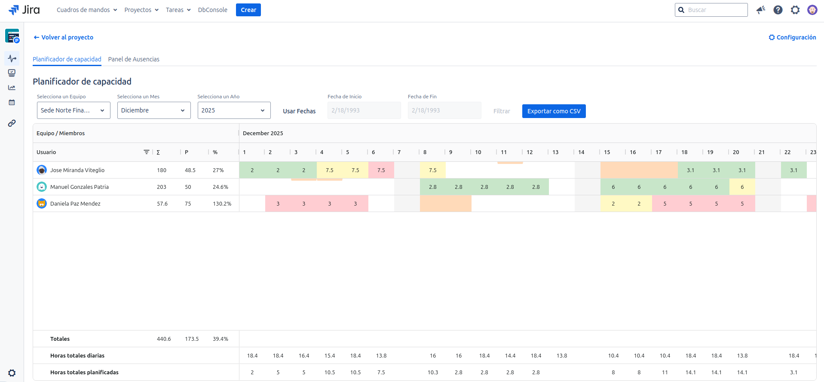Viewport: 824px width, 382px height.
Task: Click the filter icon beside Usuario column
Action: pyautogui.click(x=147, y=152)
